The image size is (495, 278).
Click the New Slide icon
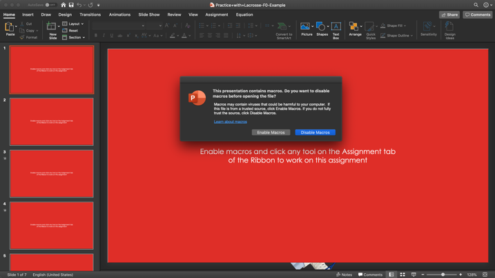[x=51, y=26]
